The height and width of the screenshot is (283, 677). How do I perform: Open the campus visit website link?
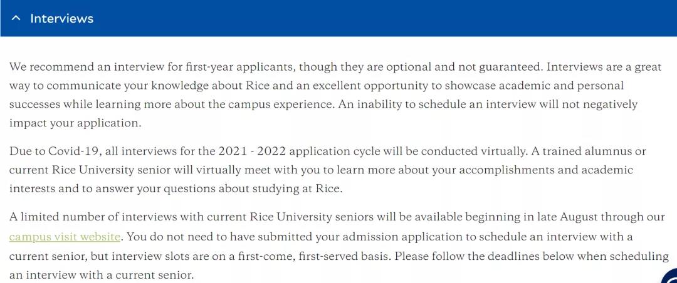(65, 237)
